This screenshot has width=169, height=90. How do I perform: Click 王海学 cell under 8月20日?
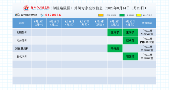point(130,32)
